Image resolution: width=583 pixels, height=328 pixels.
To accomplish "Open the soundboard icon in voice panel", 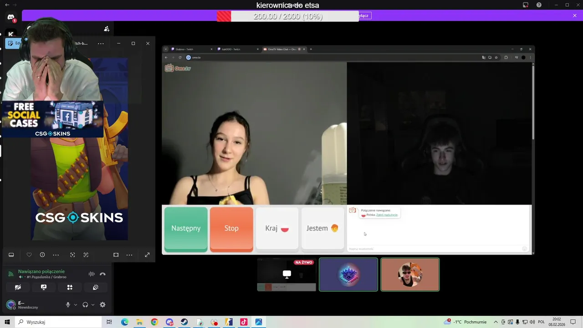I will [x=96, y=287].
